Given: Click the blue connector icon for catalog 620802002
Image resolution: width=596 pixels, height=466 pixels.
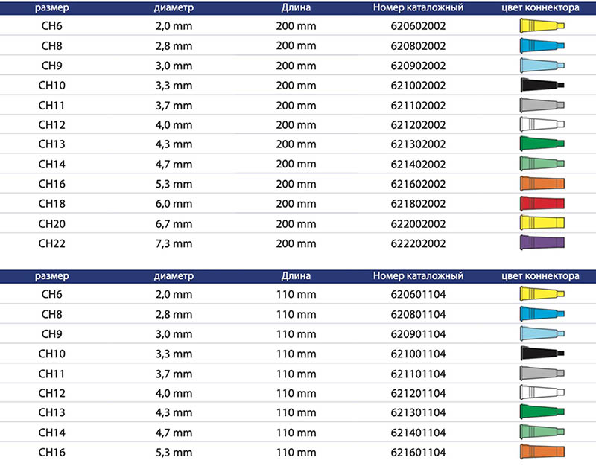Looking at the screenshot, I should click(x=542, y=45).
